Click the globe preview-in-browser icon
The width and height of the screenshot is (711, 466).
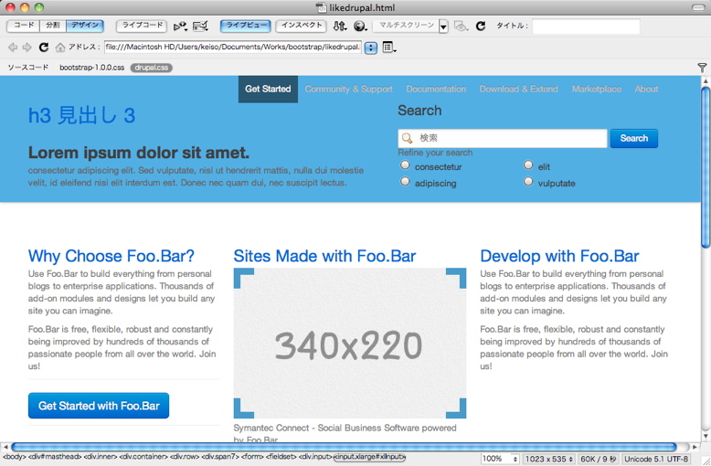[359, 26]
